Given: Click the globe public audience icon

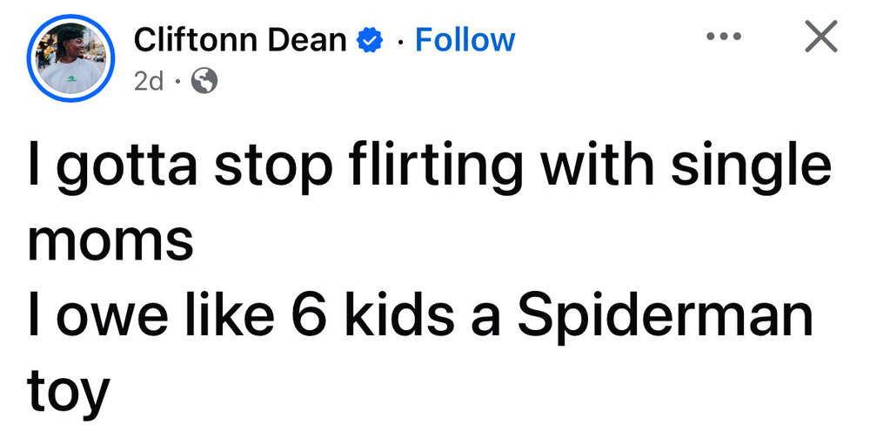Looking at the screenshot, I should coord(204,81).
